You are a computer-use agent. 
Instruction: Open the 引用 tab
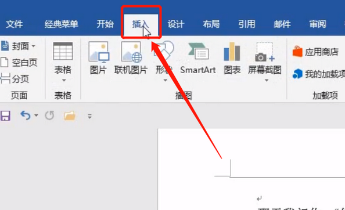tap(247, 24)
